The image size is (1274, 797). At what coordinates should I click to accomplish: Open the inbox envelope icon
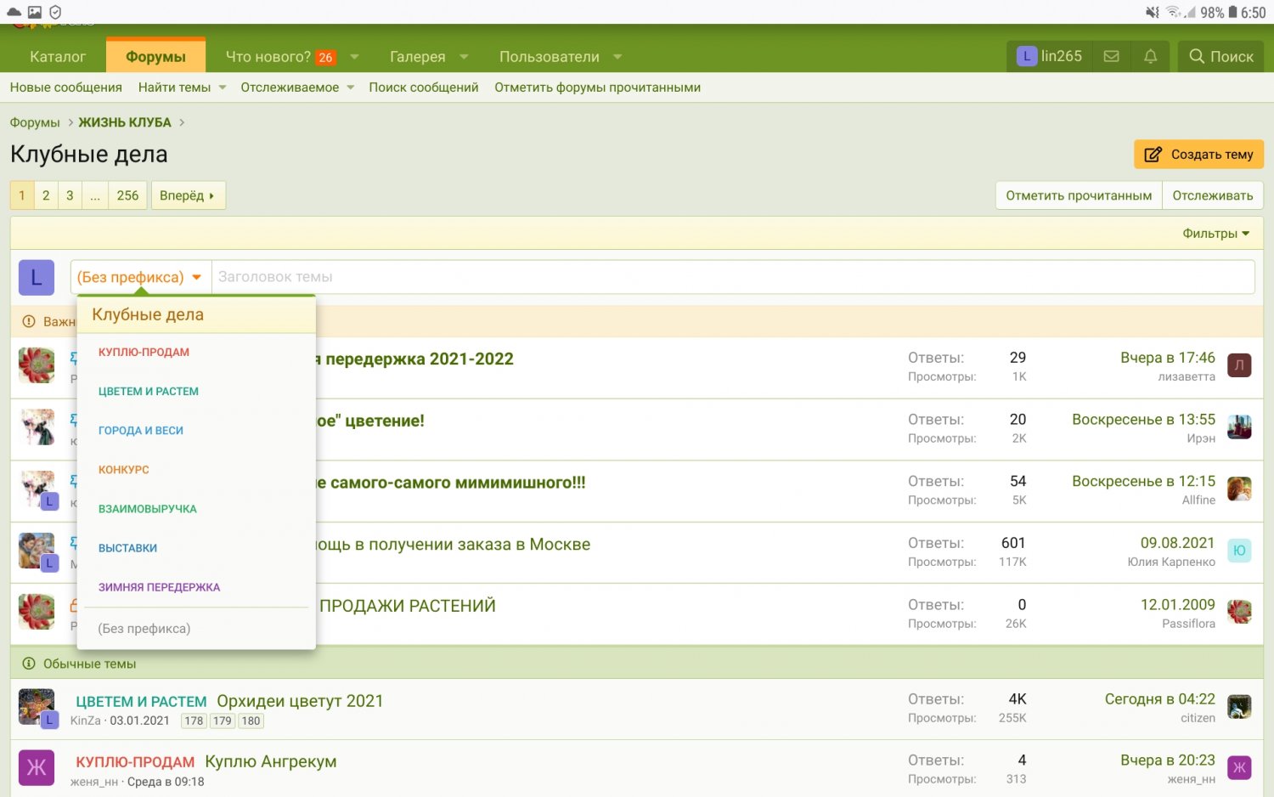pyautogui.click(x=1111, y=56)
